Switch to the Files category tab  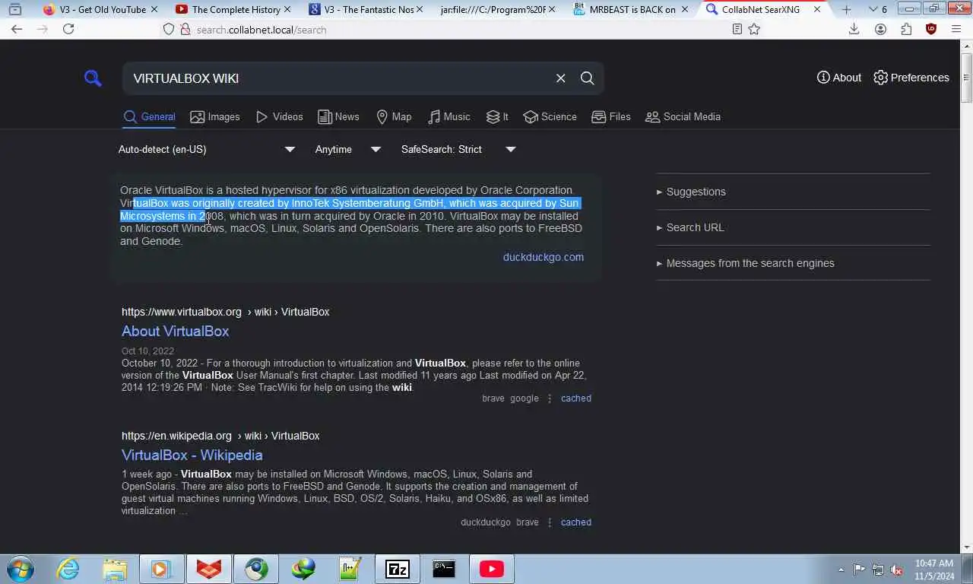pyautogui.click(x=611, y=116)
